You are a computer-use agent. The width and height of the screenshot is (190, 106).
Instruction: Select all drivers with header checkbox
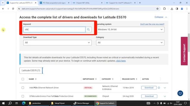[23, 79]
